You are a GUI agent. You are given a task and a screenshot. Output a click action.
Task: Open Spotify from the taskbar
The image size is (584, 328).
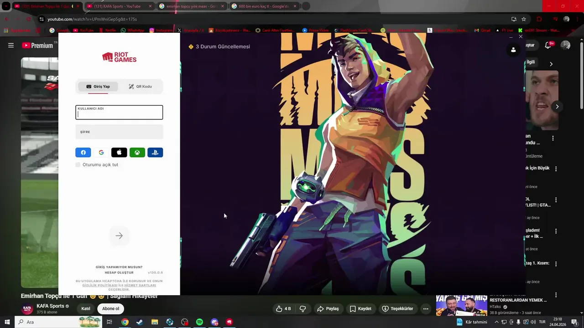pyautogui.click(x=199, y=322)
